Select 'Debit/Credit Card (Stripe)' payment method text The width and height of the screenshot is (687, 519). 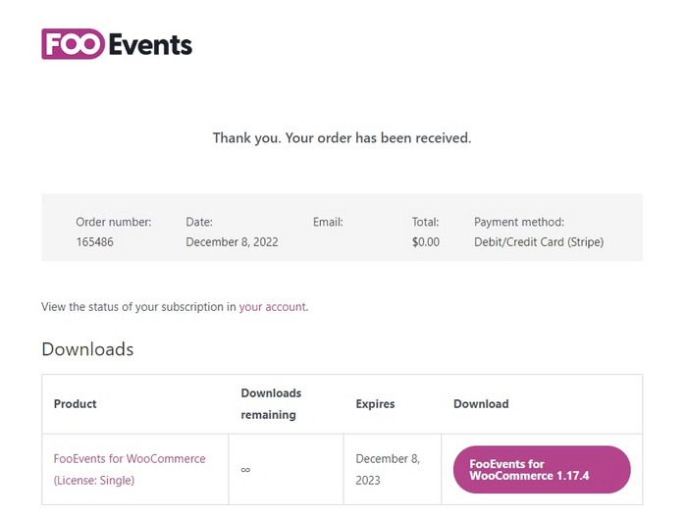point(539,242)
